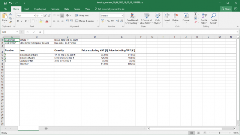Open the font name dropdown
The height and width of the screenshot is (135, 240).
click(x=34, y=16)
